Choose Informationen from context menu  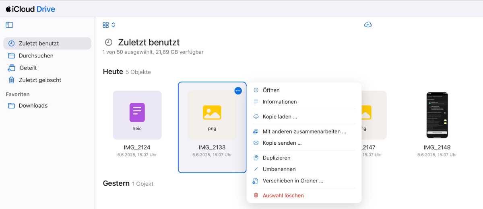tap(304, 102)
